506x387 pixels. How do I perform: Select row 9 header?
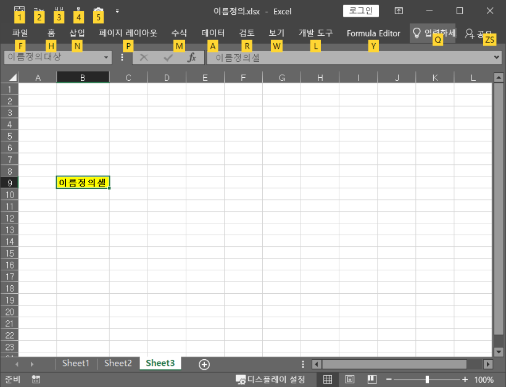(9, 183)
